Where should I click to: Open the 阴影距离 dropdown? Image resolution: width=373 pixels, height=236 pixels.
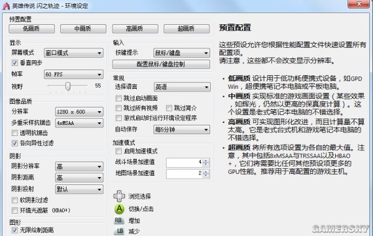click(x=80, y=178)
